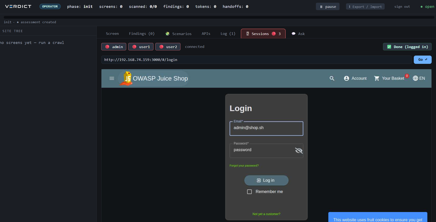Click the globe language icon
436x222 pixels.
tap(415, 78)
